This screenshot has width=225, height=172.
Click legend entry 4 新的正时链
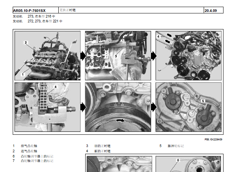tap(98, 151)
